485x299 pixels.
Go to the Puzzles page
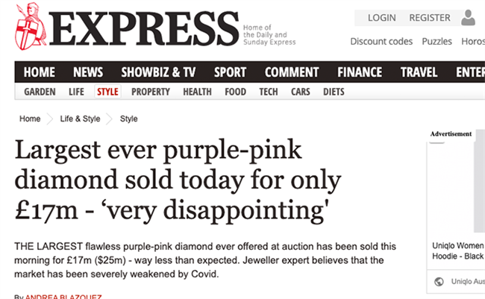coord(437,42)
